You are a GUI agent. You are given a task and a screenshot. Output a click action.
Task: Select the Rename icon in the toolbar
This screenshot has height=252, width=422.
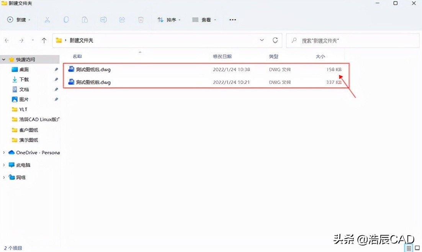click(x=103, y=20)
